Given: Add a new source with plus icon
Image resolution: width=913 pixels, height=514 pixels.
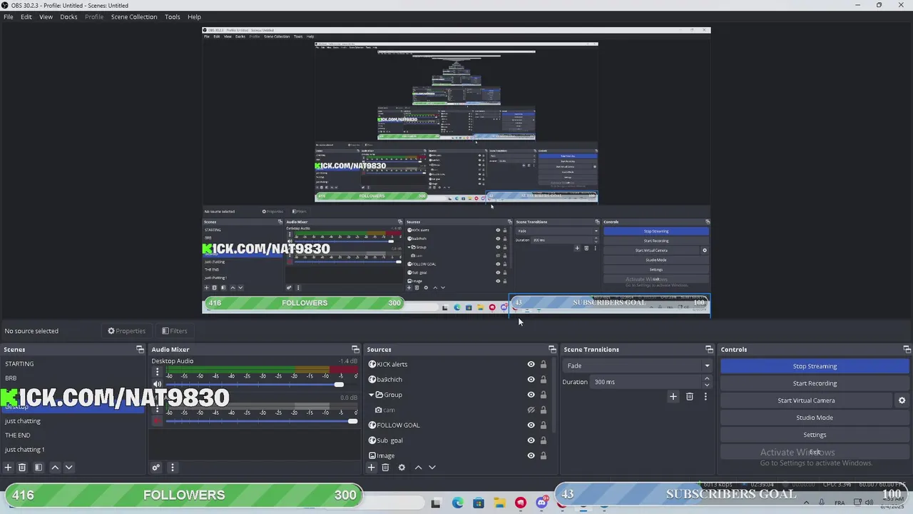Looking at the screenshot, I should [x=371, y=468].
